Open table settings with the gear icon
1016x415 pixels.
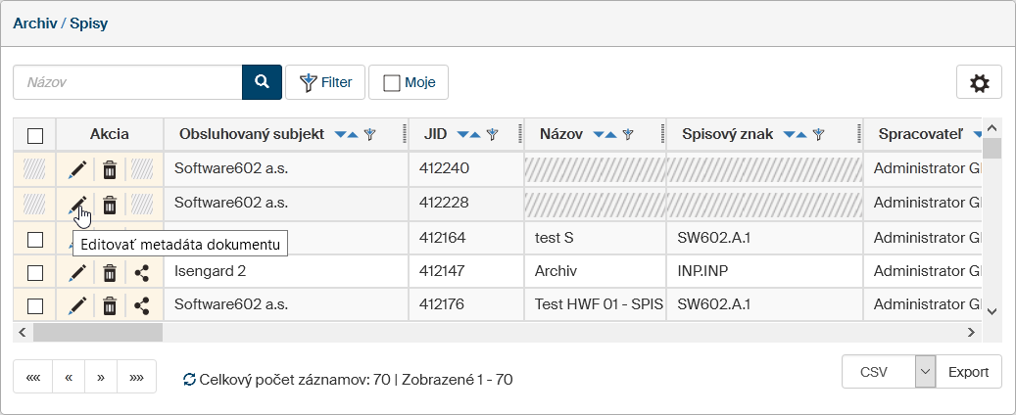coord(979,83)
